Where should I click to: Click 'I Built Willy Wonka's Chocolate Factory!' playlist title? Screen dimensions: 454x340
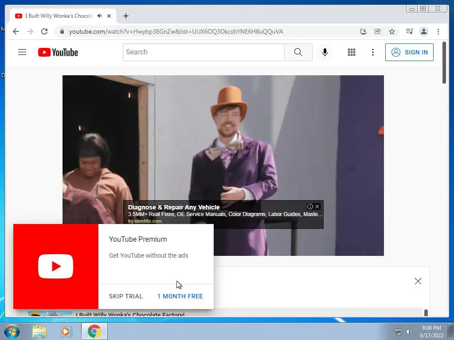pyautogui.click(x=130, y=314)
